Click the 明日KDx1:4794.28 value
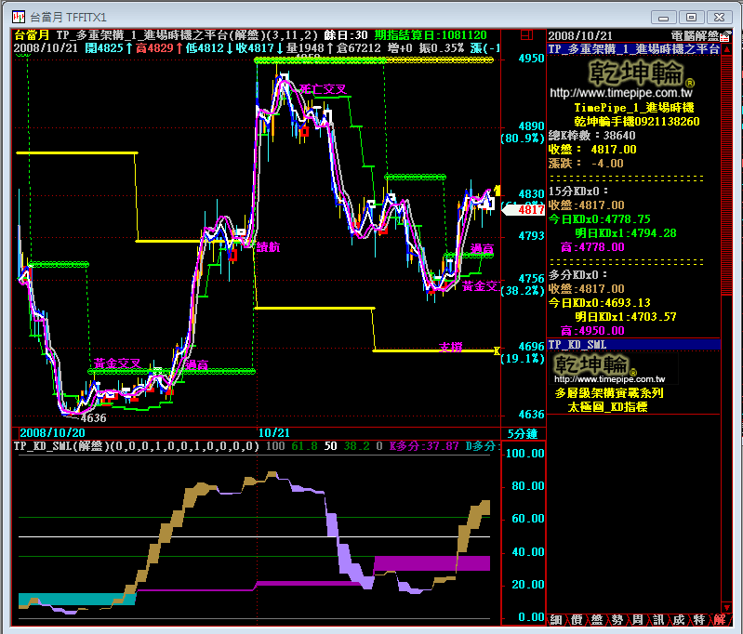Image resolution: width=743 pixels, height=634 pixels. 626,233
